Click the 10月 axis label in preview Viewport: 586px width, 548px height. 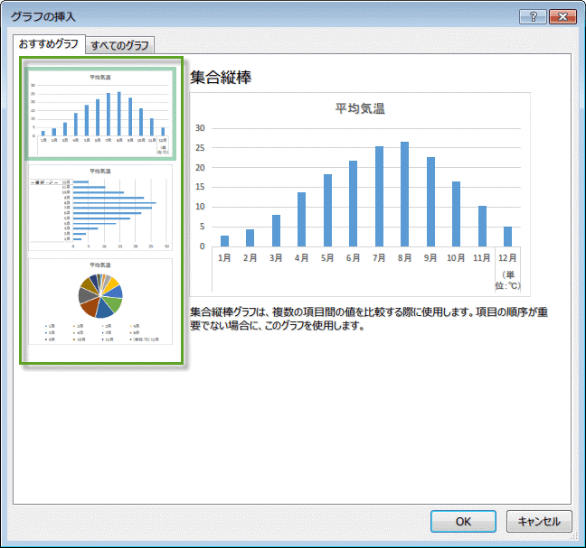[x=456, y=257]
